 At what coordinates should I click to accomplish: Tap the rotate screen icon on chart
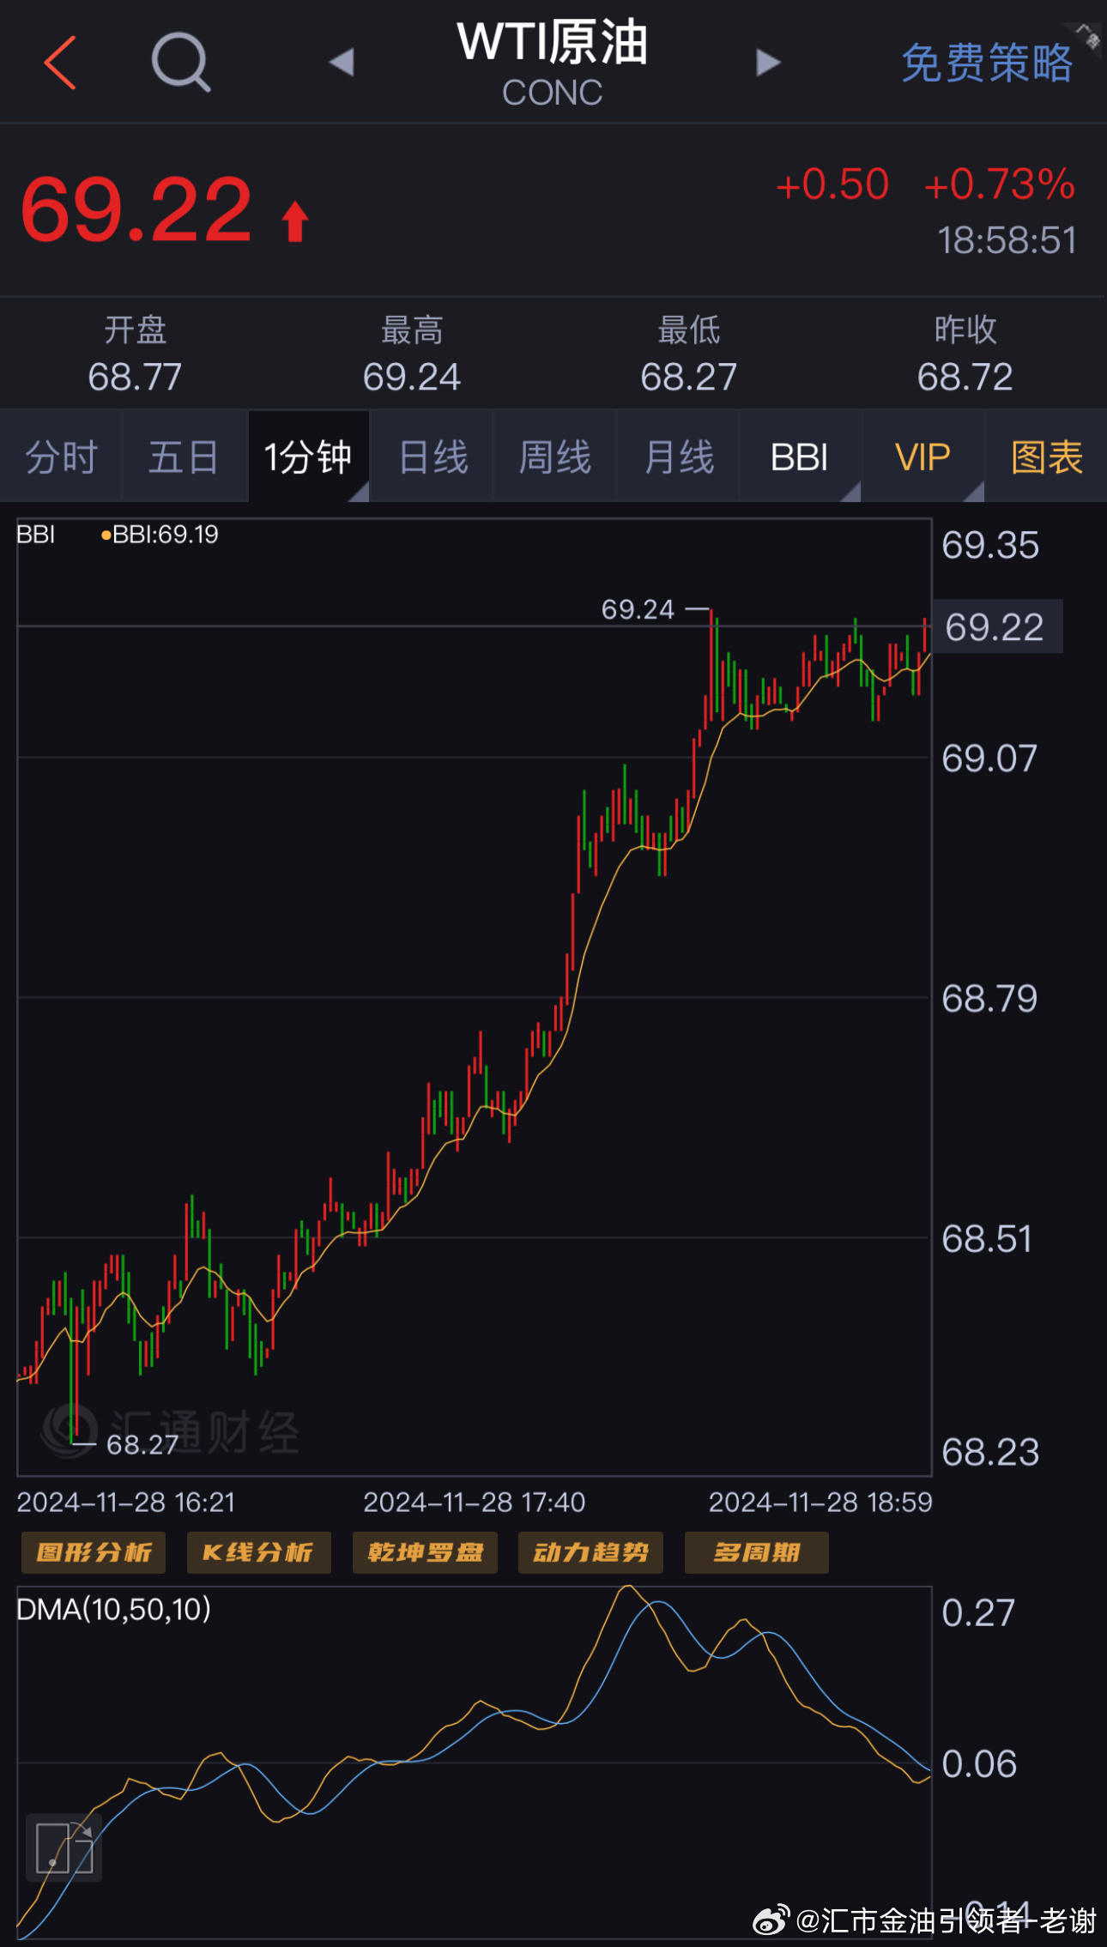pyautogui.click(x=64, y=1847)
